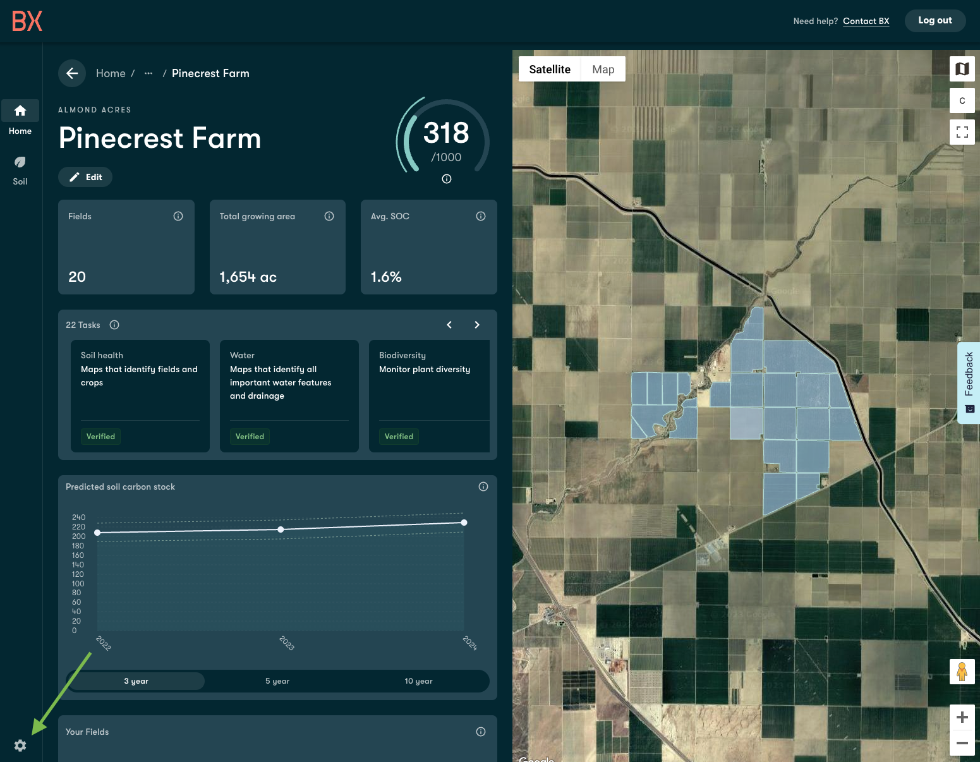Expand the collapsed breadcrumb ellipsis
The width and height of the screenshot is (980, 762).
point(148,73)
